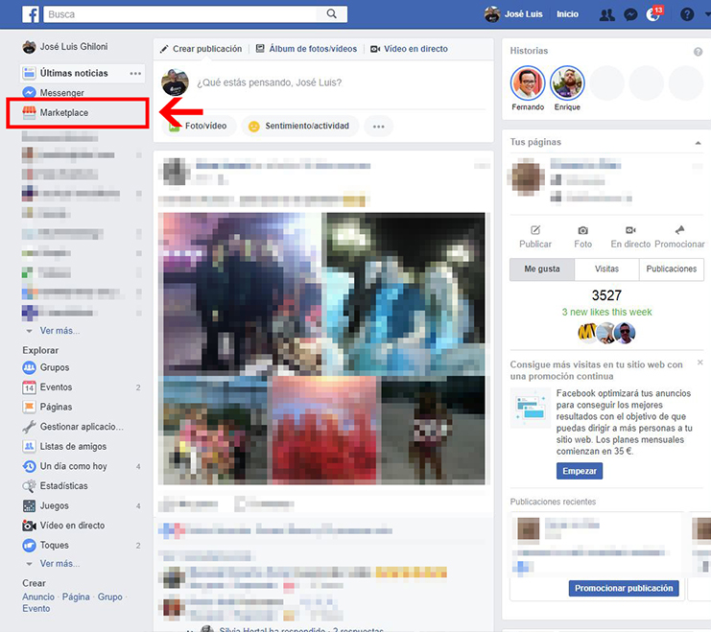Viewport: 711px width, 632px height.
Task: Click 3 new likes this week text
Action: click(x=606, y=312)
